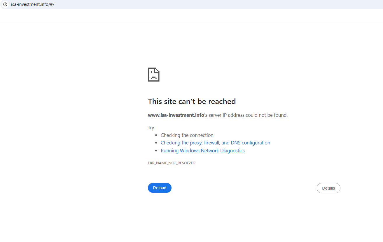Click the "Try:" label
The image size is (383, 242).
click(151, 128)
